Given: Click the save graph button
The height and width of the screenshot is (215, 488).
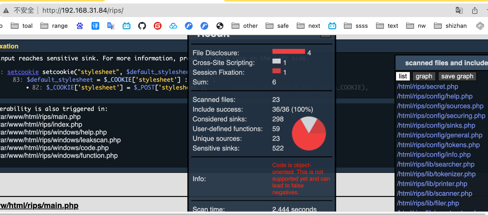Looking at the screenshot, I should (x=457, y=76).
